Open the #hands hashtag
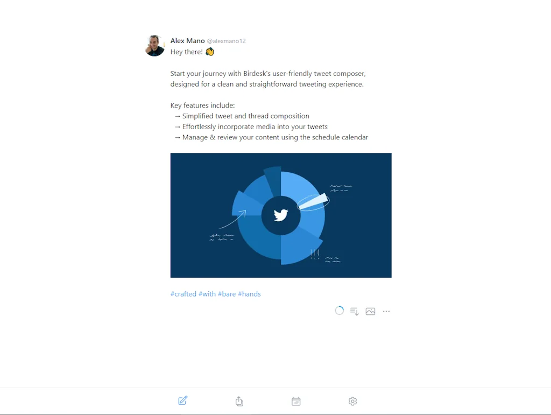The width and height of the screenshot is (551, 415). pos(249,294)
